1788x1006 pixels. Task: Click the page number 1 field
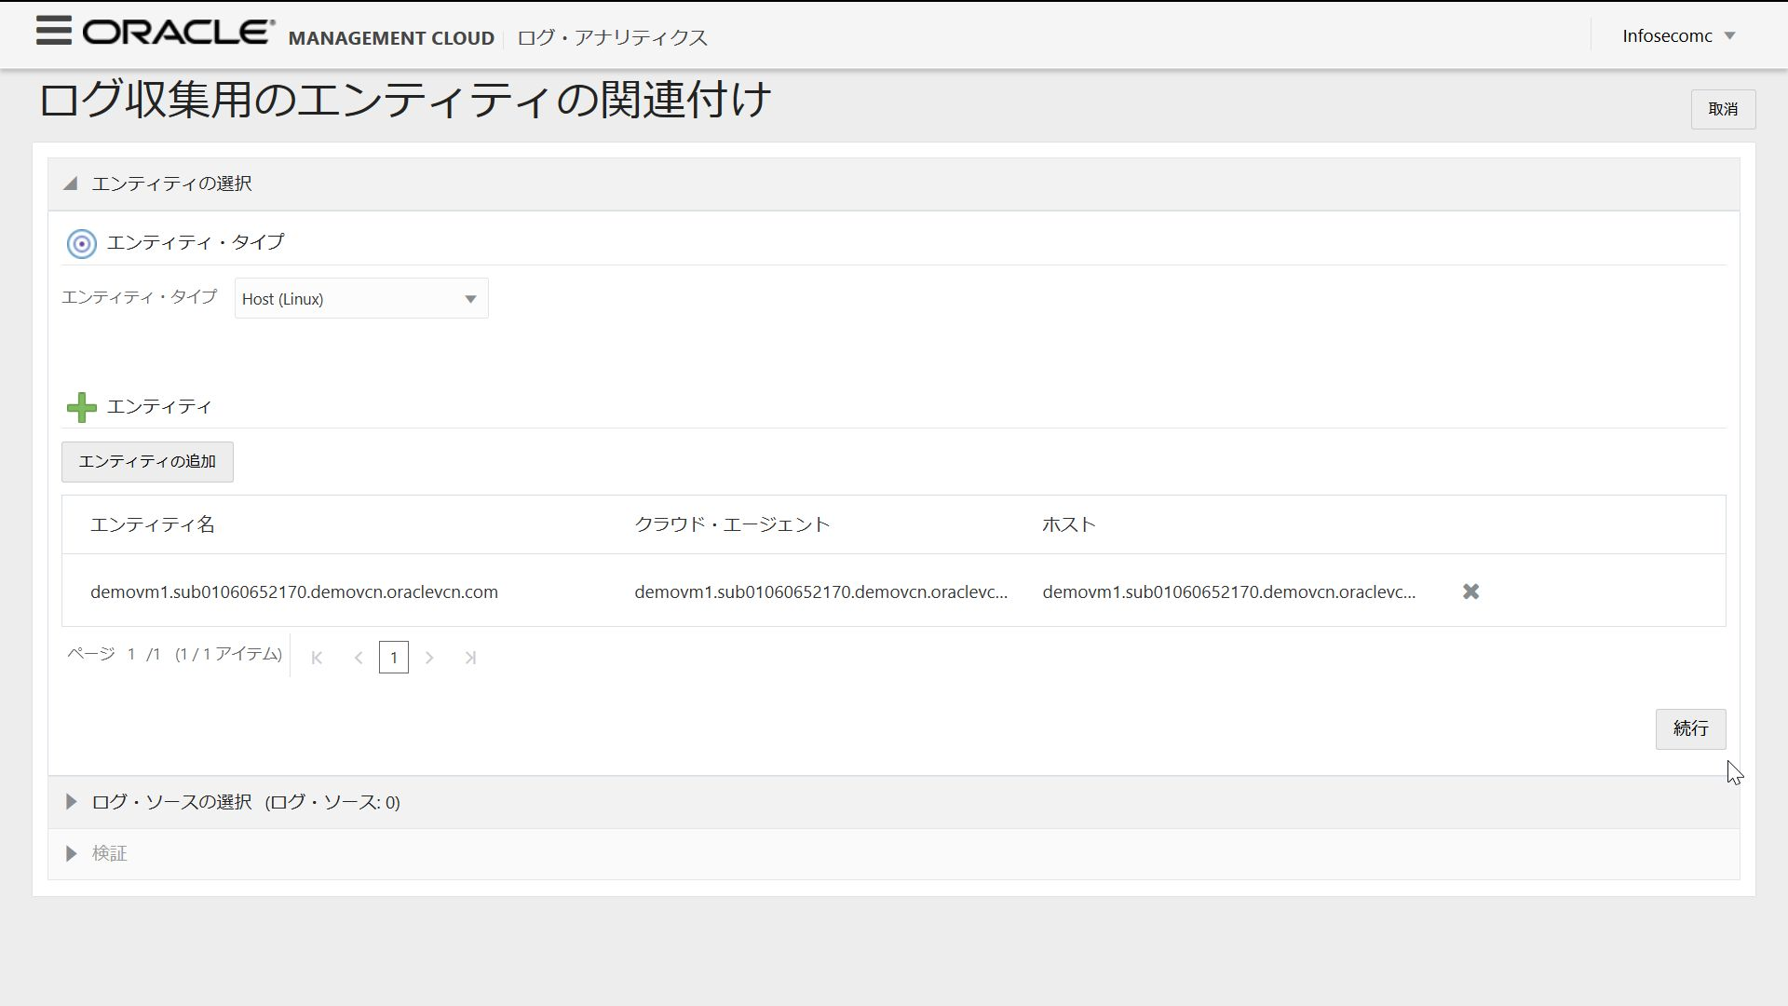394,658
